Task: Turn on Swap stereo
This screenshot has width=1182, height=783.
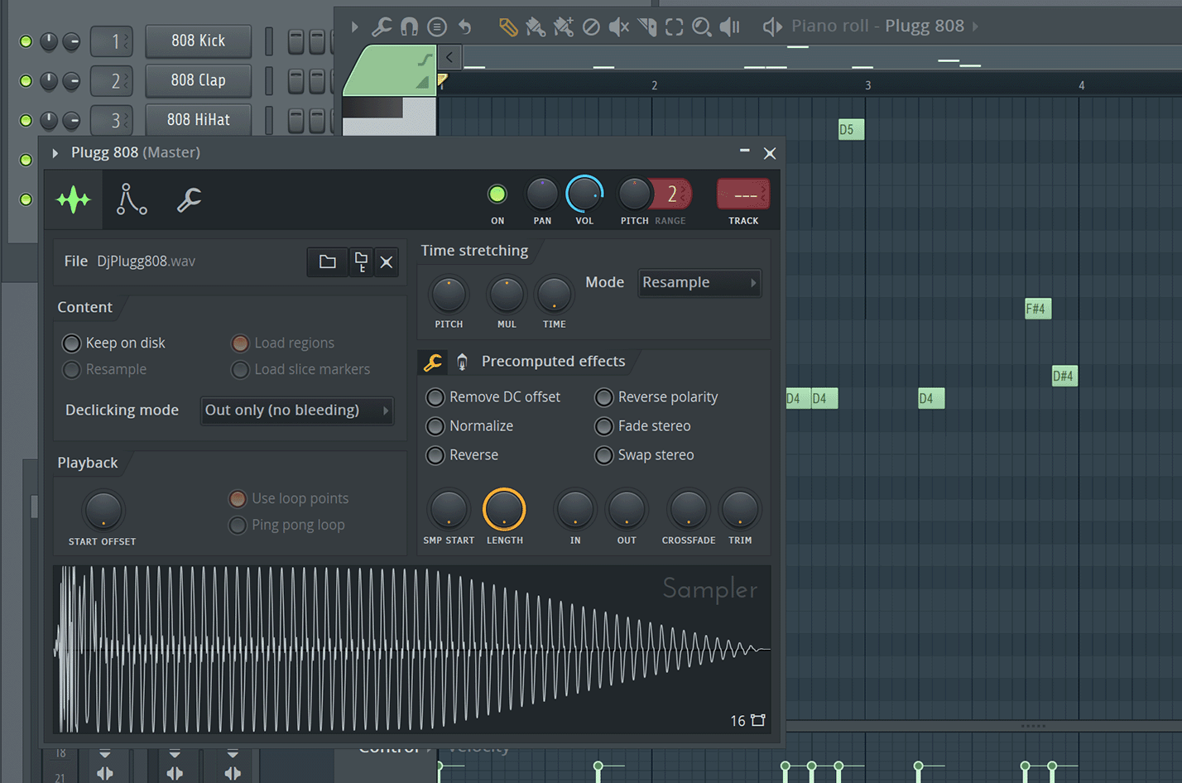Action: [604, 455]
